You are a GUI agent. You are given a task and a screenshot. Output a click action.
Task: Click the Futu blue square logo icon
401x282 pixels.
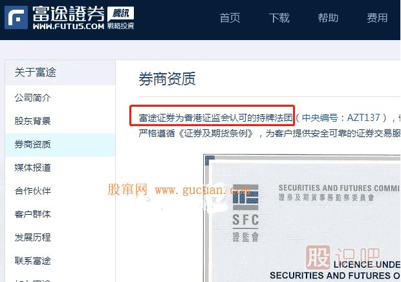[x=16, y=17]
